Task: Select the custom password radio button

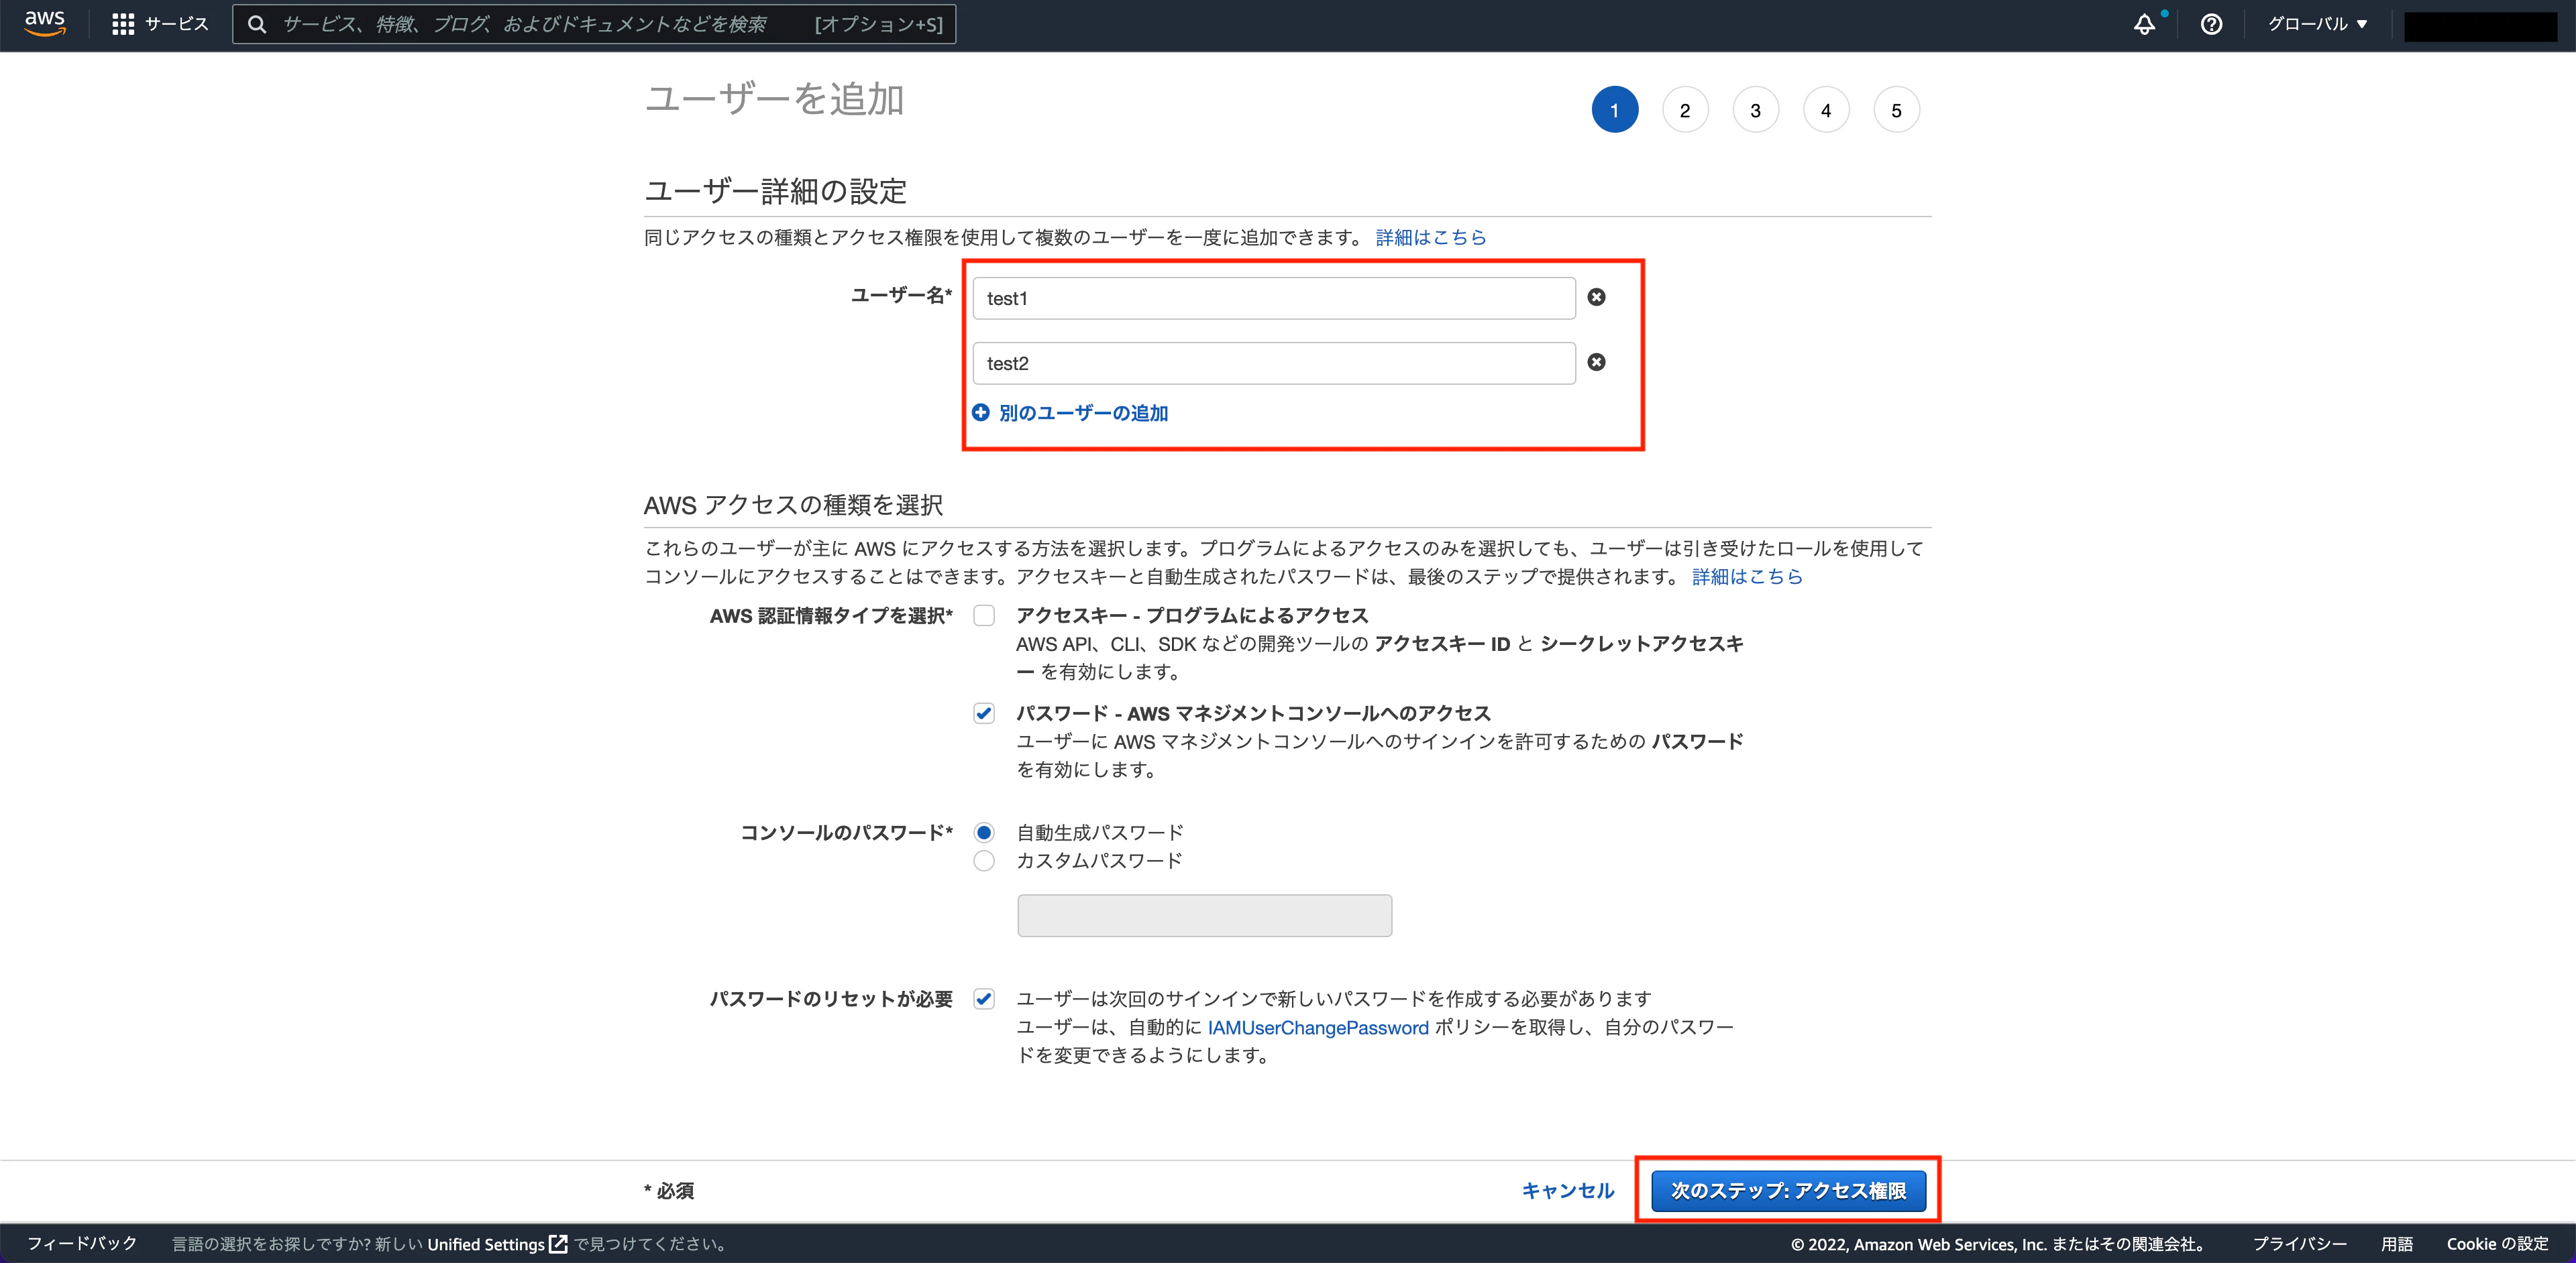Action: (984, 860)
